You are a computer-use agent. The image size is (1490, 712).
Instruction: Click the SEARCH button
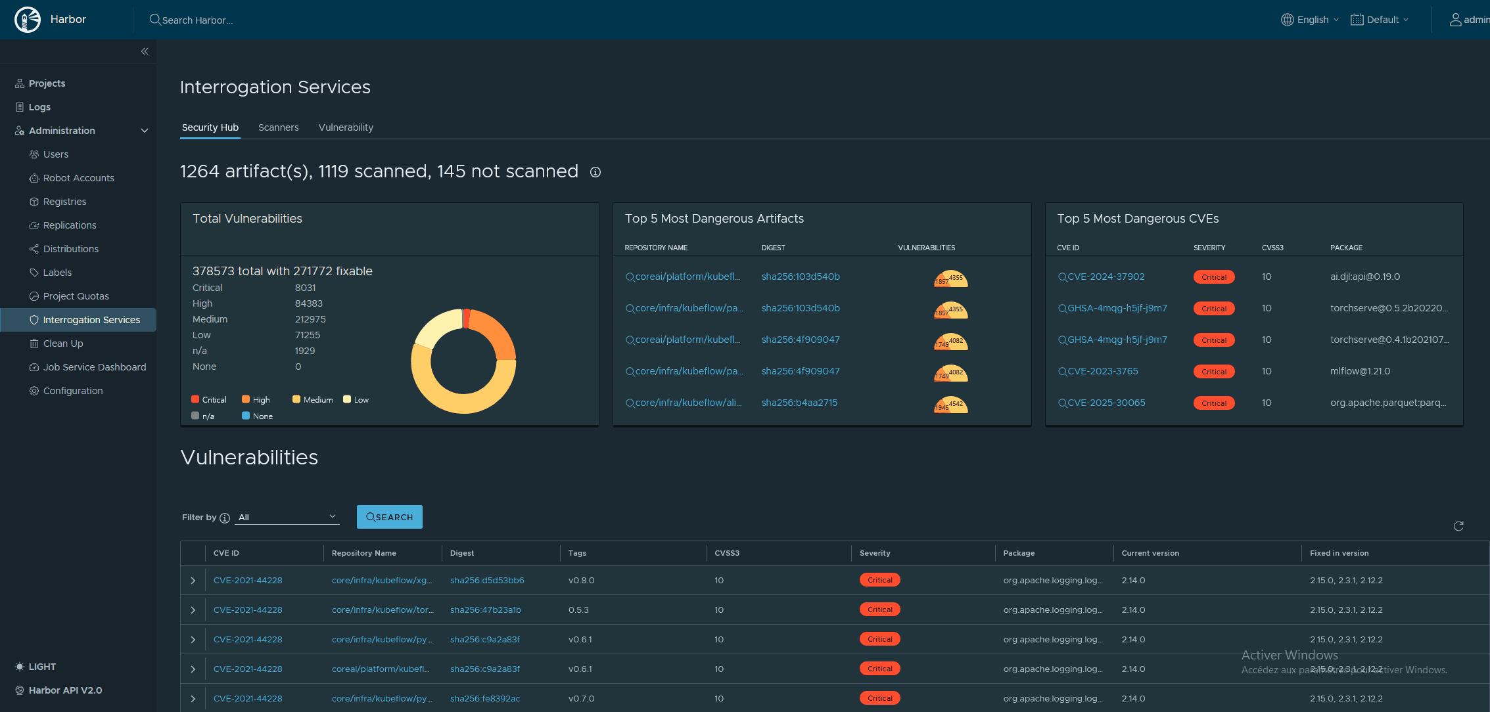(x=389, y=517)
